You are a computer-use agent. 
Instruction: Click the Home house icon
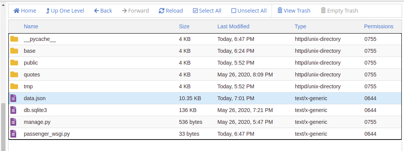point(17,11)
